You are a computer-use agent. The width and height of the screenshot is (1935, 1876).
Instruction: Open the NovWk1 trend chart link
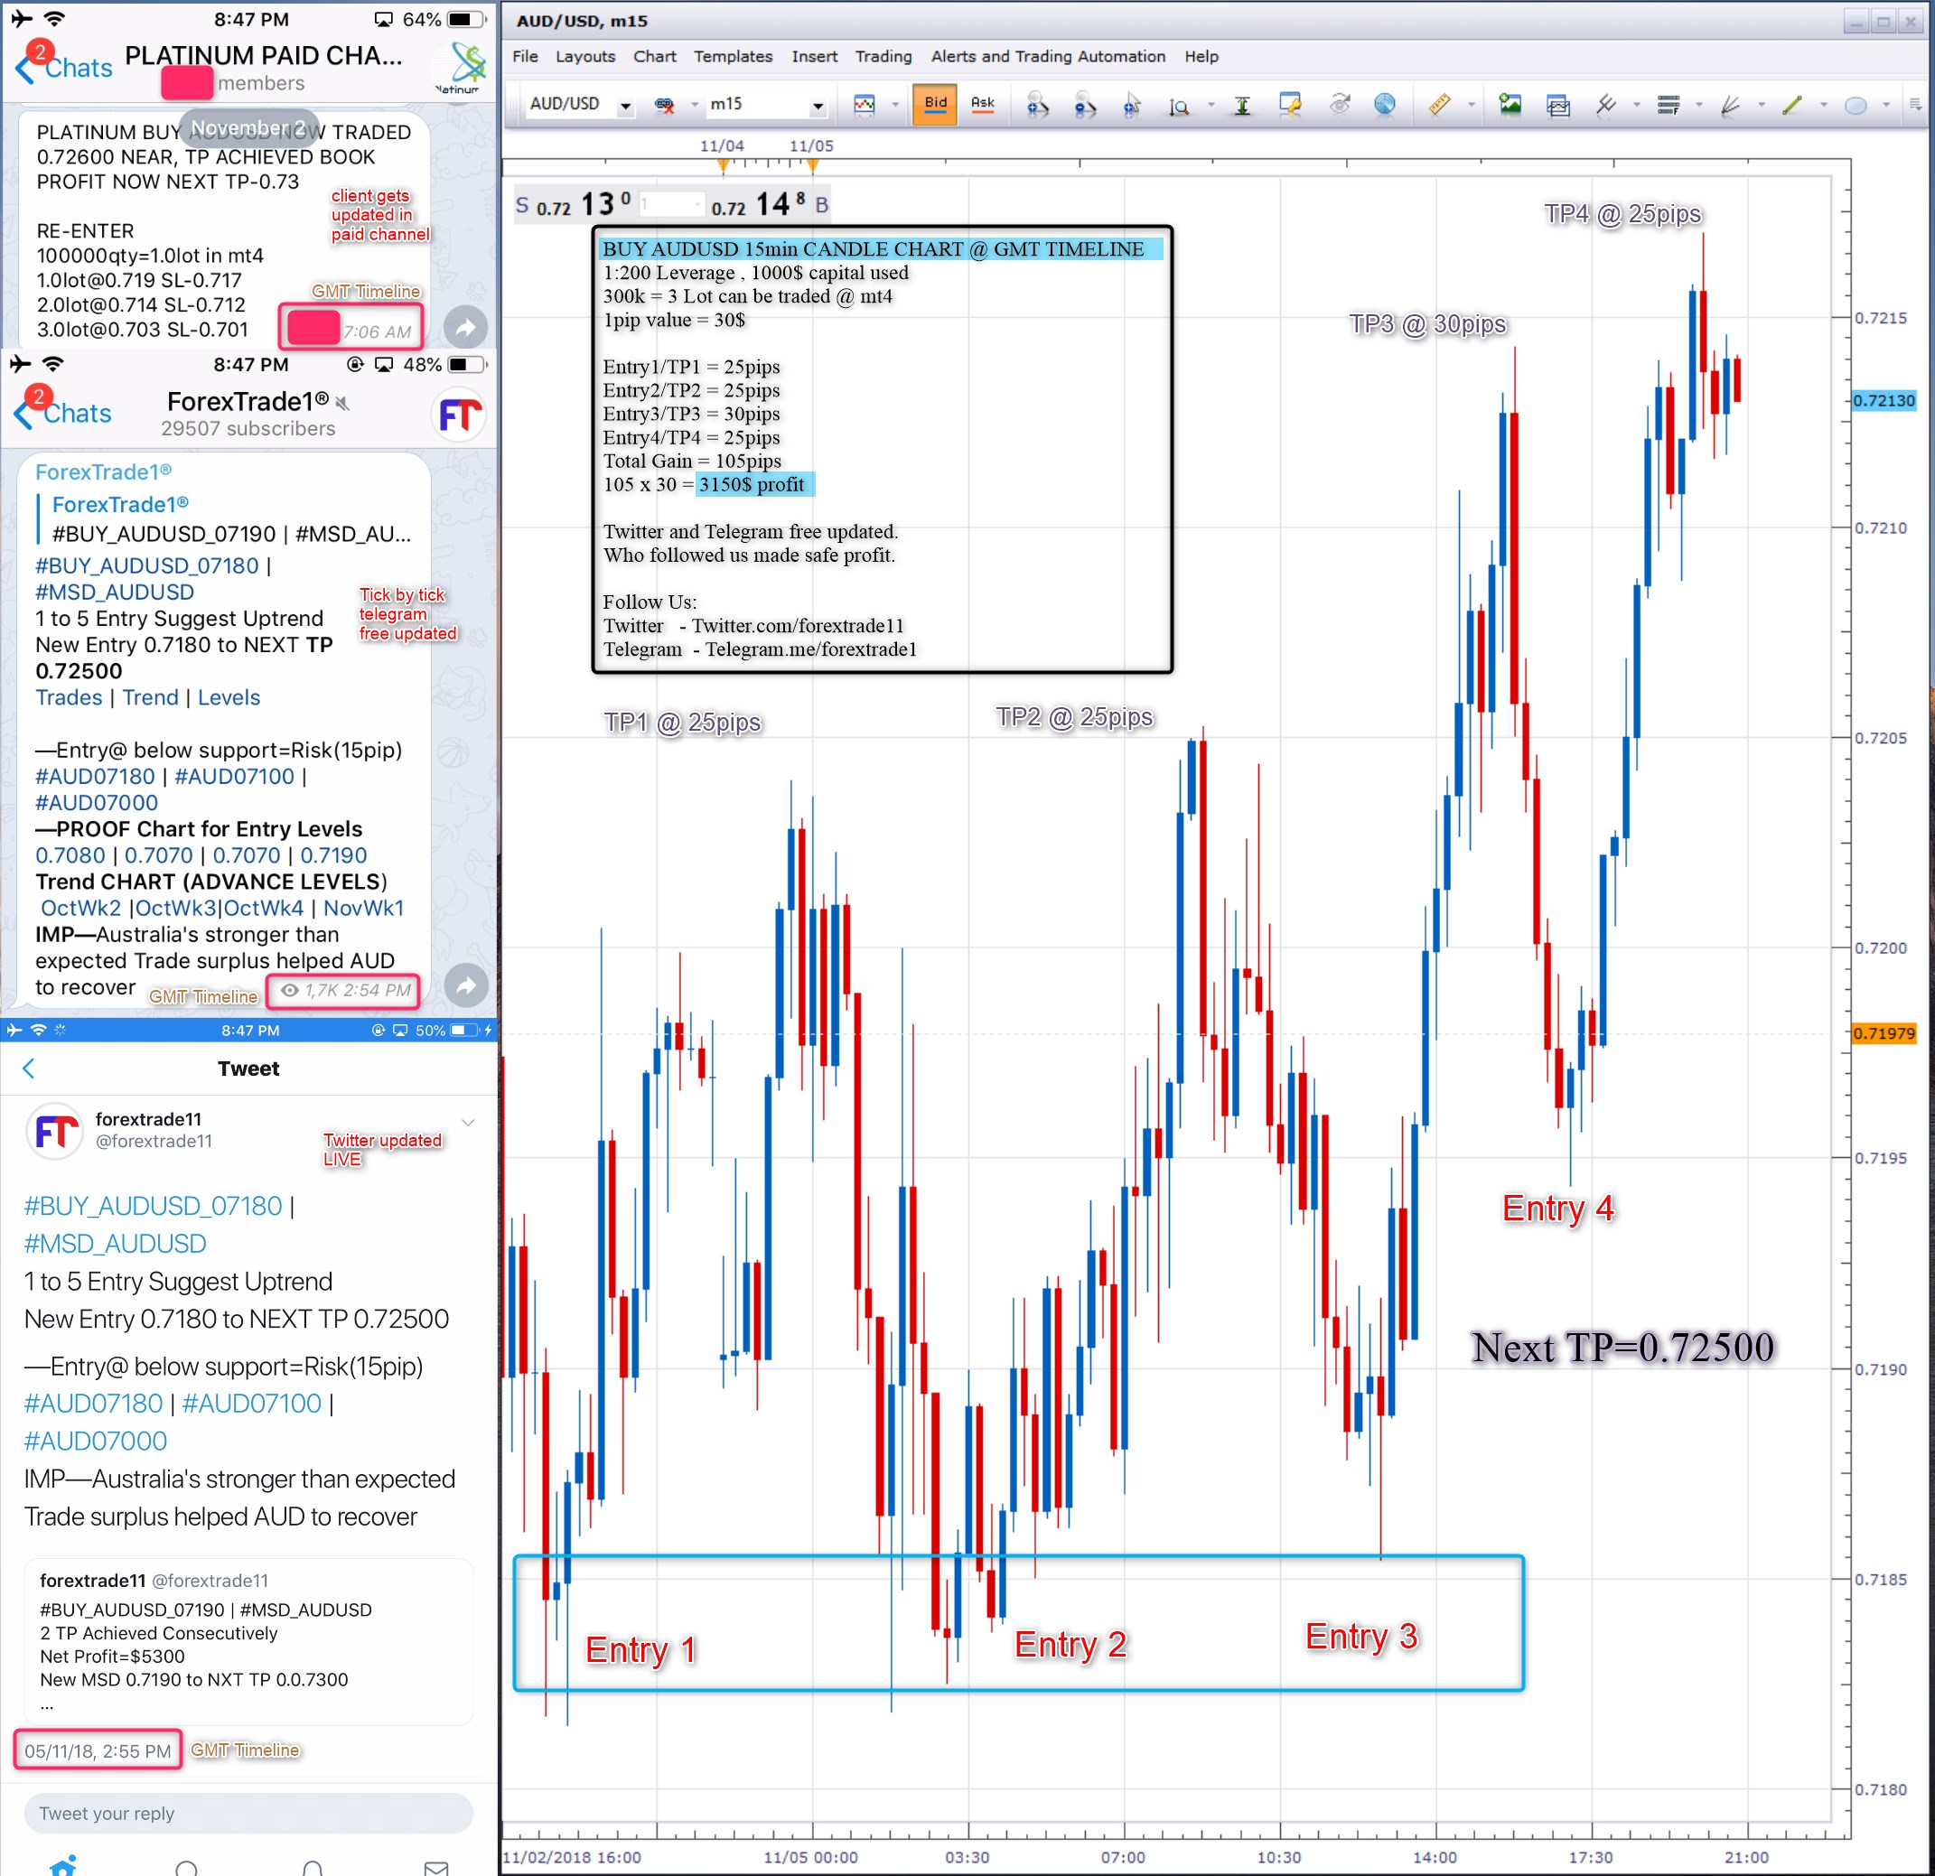click(363, 908)
